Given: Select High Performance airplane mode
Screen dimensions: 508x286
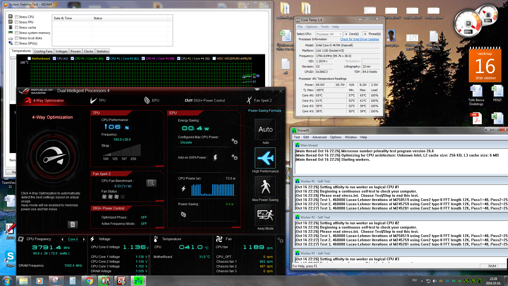Looking at the screenshot, I should [265, 158].
